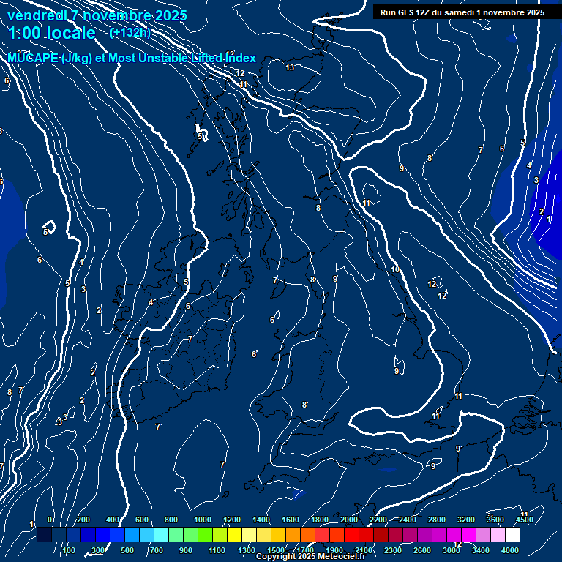Screen dimensions: 562x562
Task: Click the date text 'vendredi 7 novembre 2025'
Action: pyautogui.click(x=97, y=16)
